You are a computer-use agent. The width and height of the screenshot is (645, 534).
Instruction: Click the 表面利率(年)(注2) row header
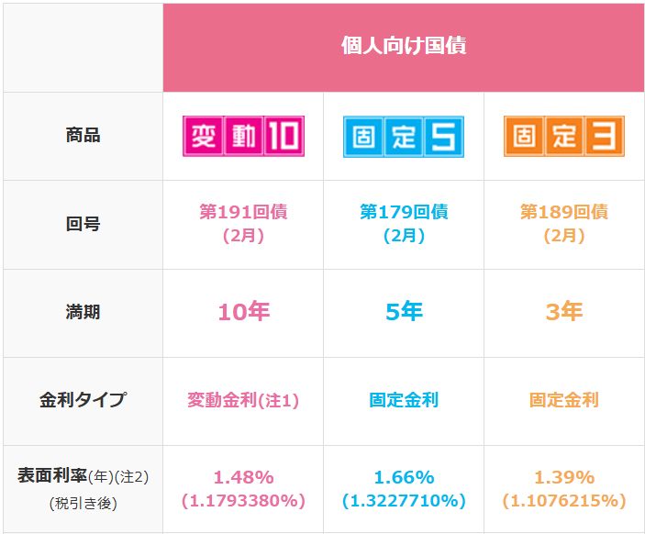point(83,477)
